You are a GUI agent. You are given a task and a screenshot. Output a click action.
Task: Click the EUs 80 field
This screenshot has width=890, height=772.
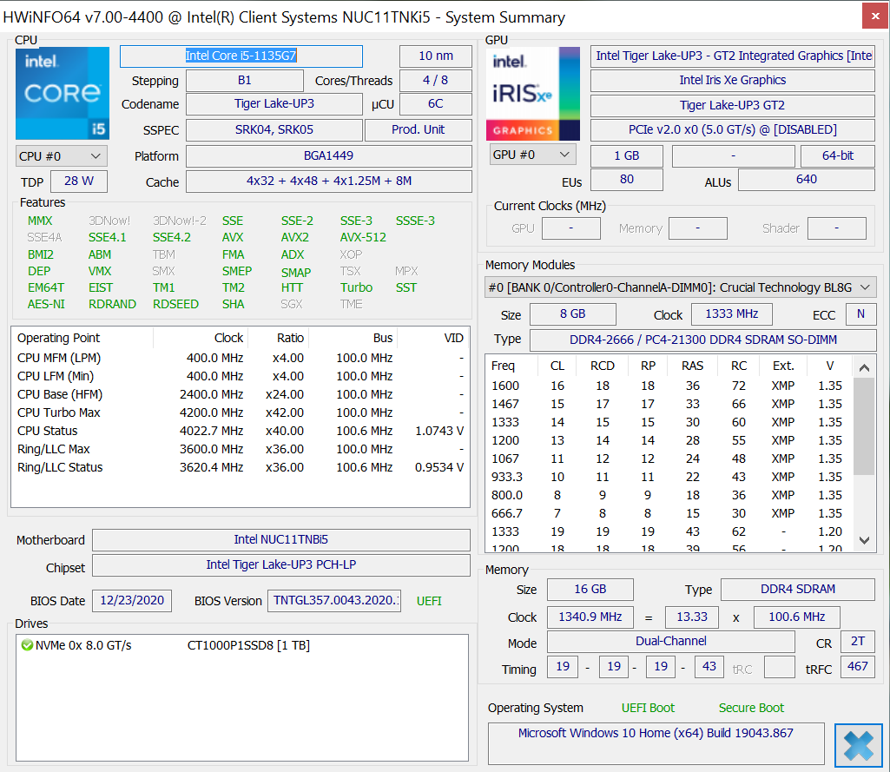pos(627,180)
